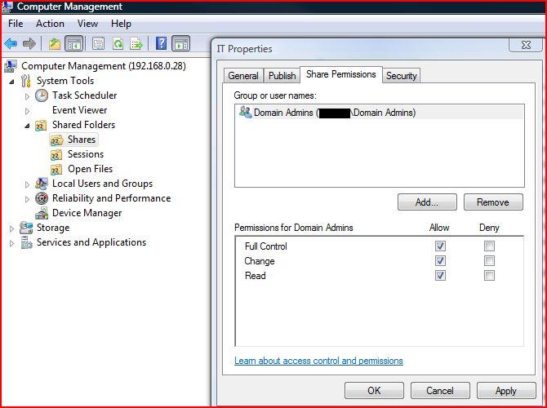
Task: Click the Computer Management root icon
Action: click(11, 66)
